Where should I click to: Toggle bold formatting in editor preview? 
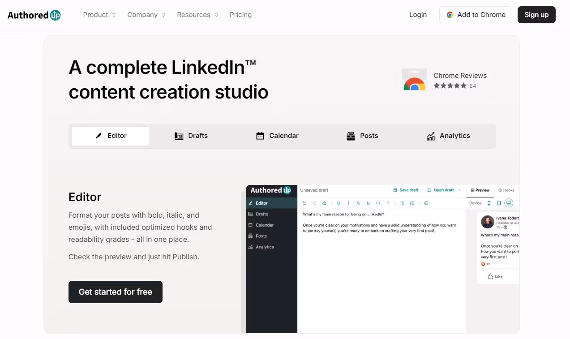pyautogui.click(x=339, y=203)
